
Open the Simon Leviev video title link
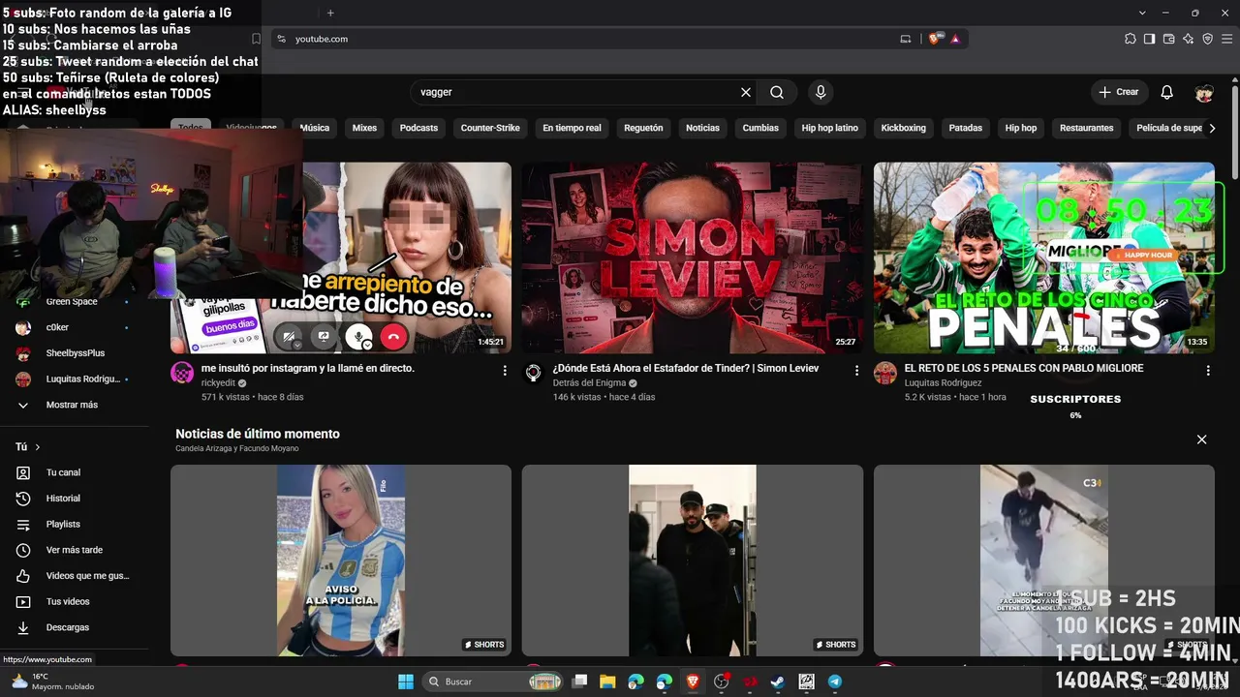686,369
